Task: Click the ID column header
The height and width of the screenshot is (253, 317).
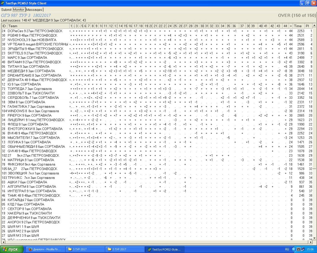Action: click(4, 26)
